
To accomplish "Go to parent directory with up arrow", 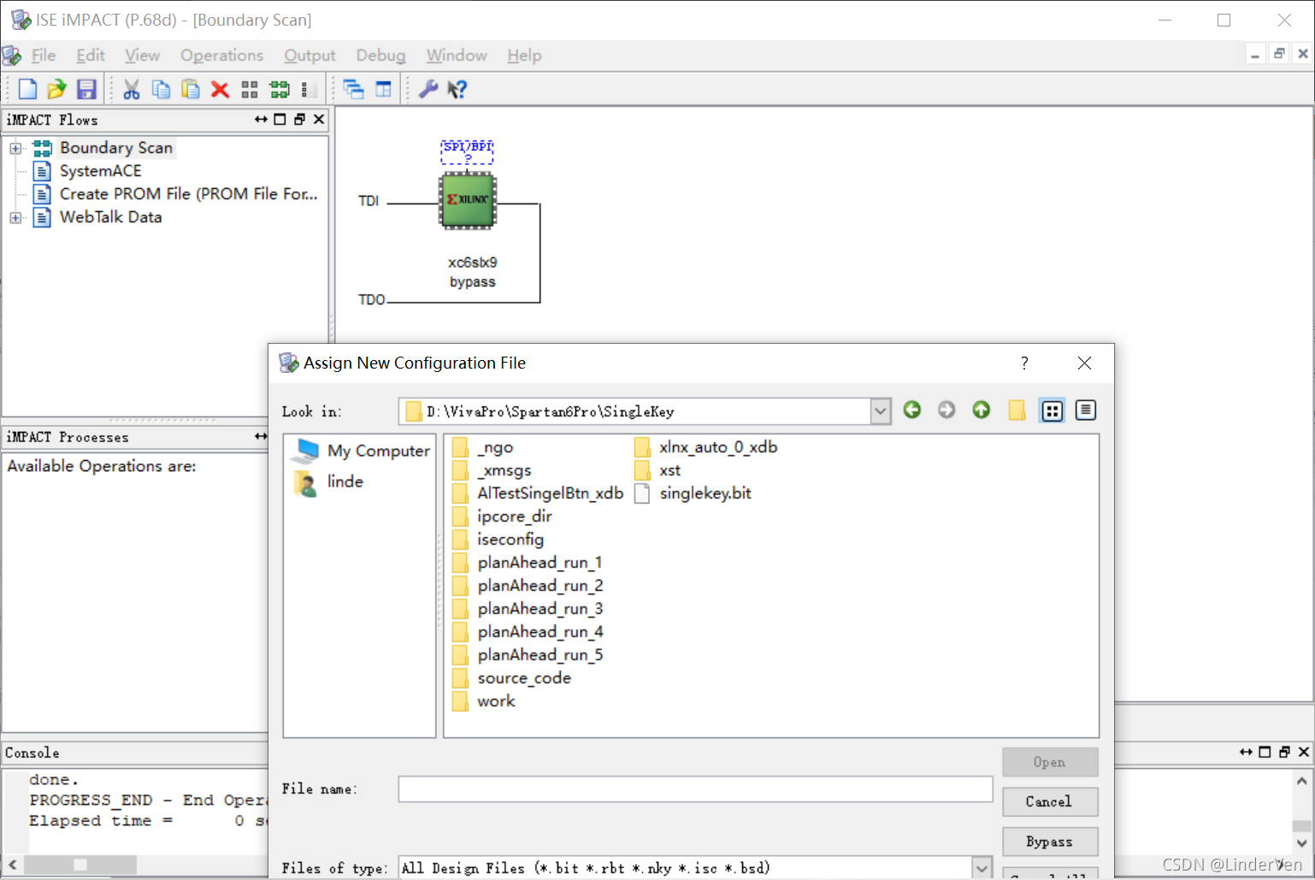I will [982, 410].
